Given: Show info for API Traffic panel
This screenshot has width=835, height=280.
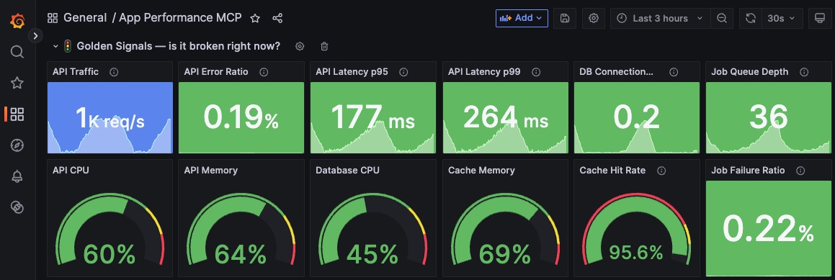Looking at the screenshot, I should (x=113, y=72).
